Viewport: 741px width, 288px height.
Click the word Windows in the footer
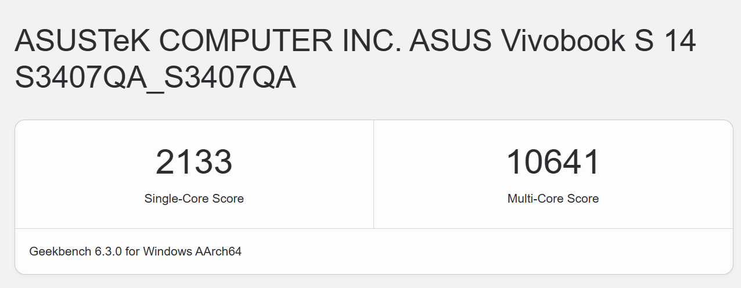click(x=168, y=251)
